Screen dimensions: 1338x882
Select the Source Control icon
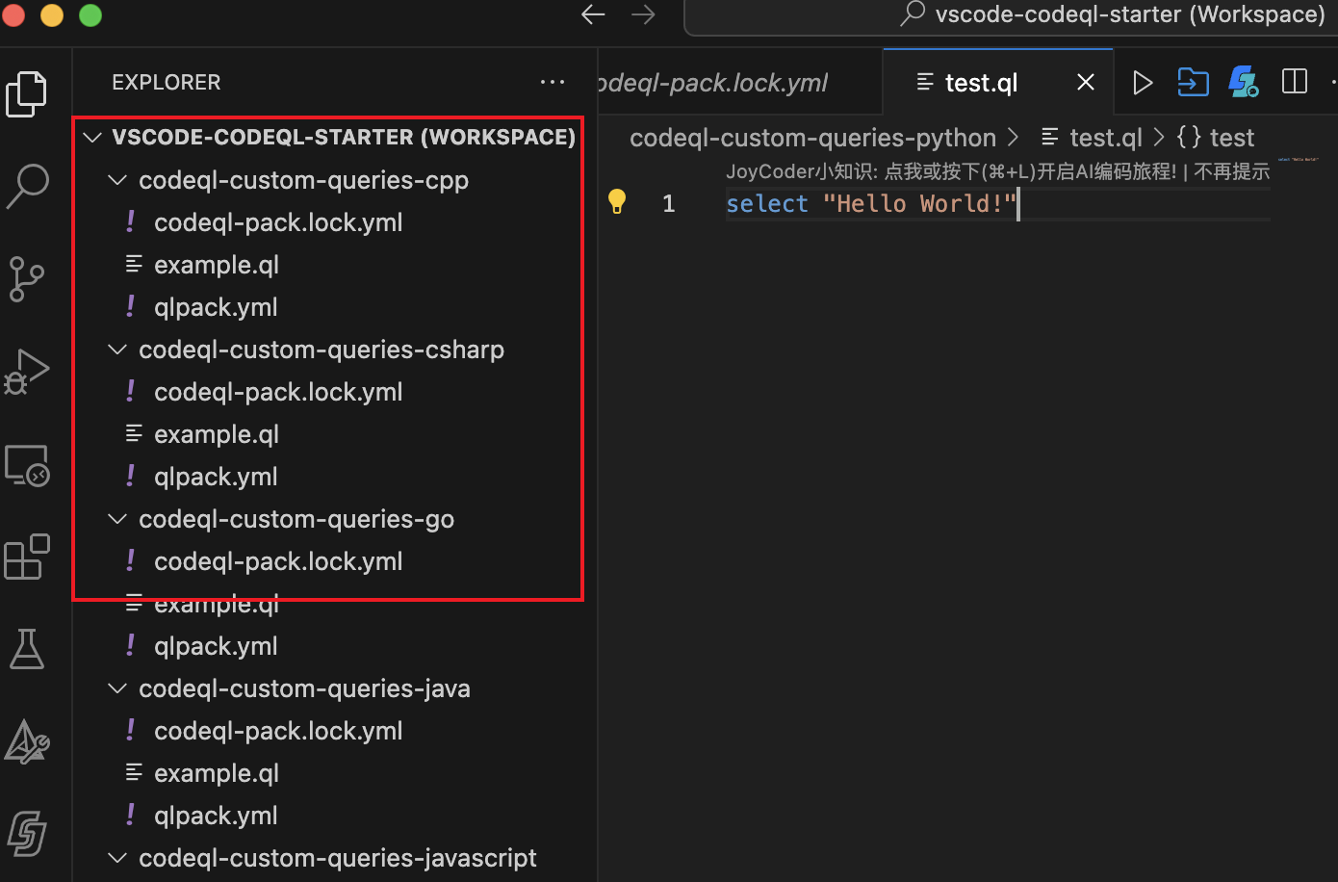(28, 279)
